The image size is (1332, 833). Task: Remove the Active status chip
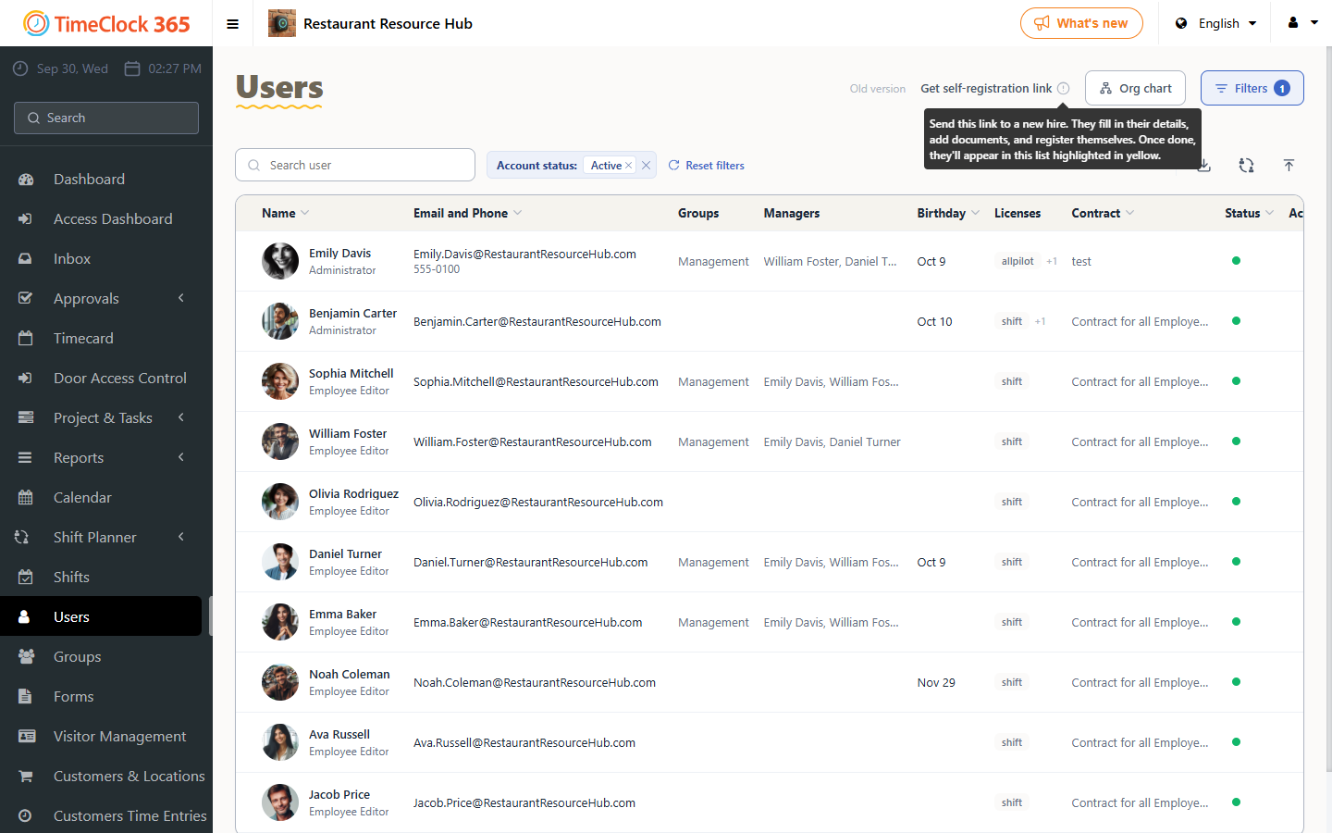pos(629,166)
